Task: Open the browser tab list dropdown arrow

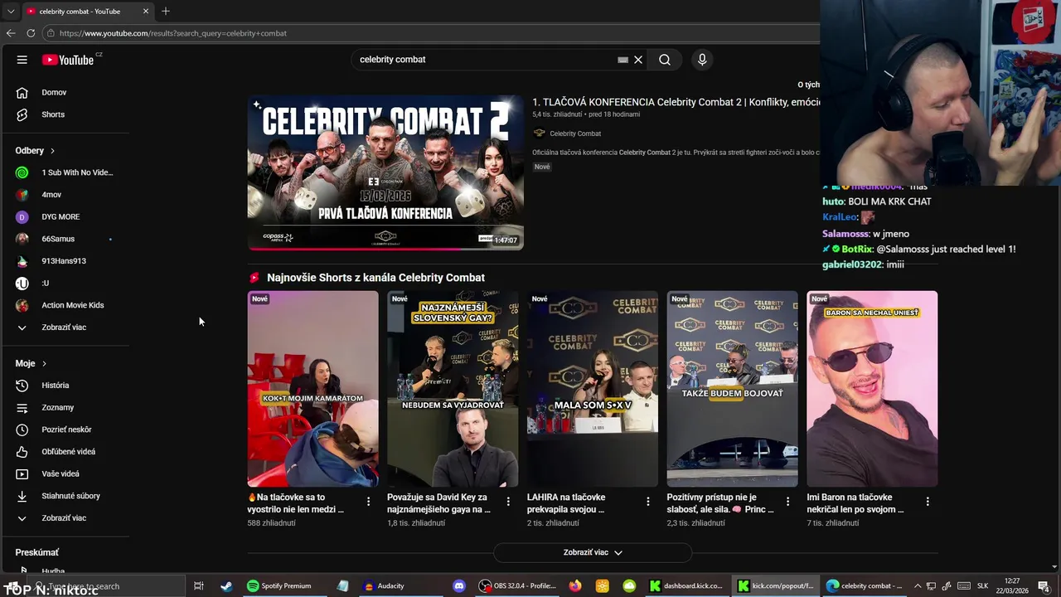Action: point(11,12)
